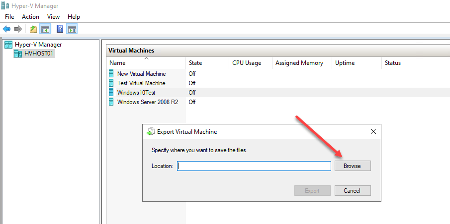The width and height of the screenshot is (450, 224).
Task: Select the Hyper-V Manager root tree node
Action: coord(33,45)
